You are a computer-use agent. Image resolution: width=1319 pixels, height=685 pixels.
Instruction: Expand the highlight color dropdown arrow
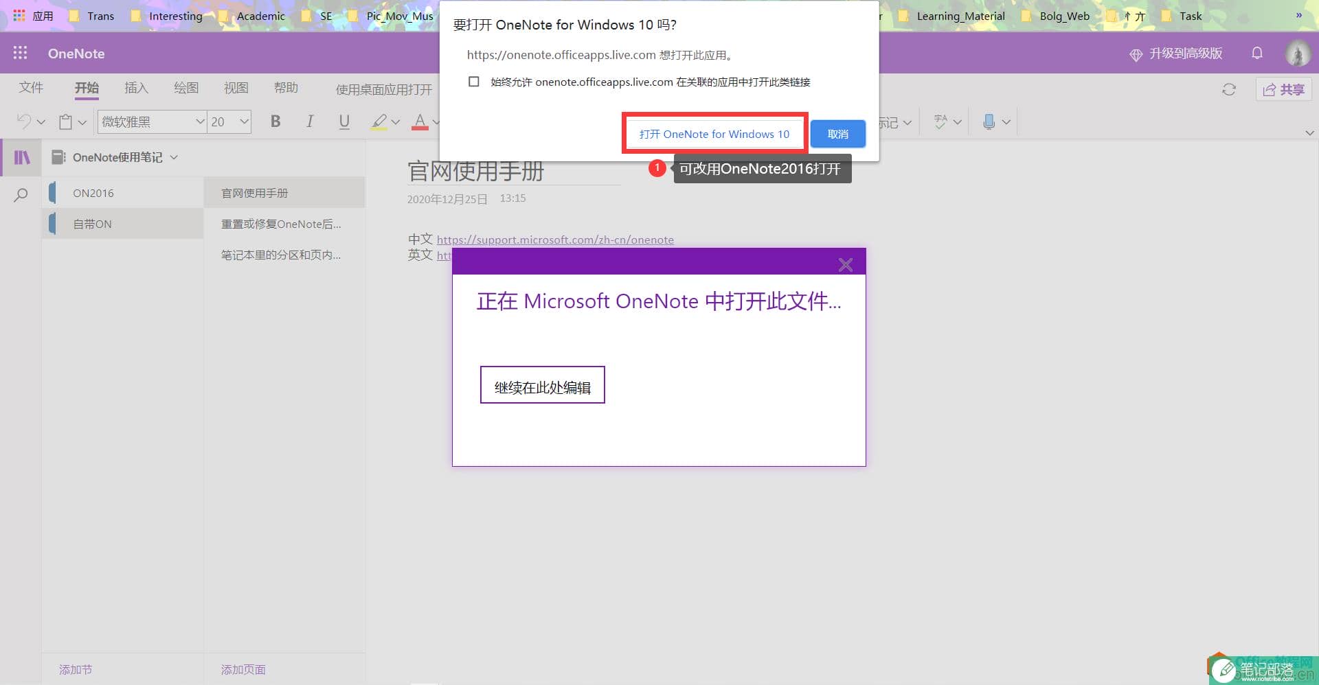coord(395,122)
